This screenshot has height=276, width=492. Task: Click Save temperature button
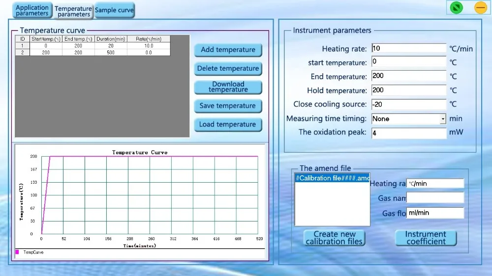click(x=228, y=106)
